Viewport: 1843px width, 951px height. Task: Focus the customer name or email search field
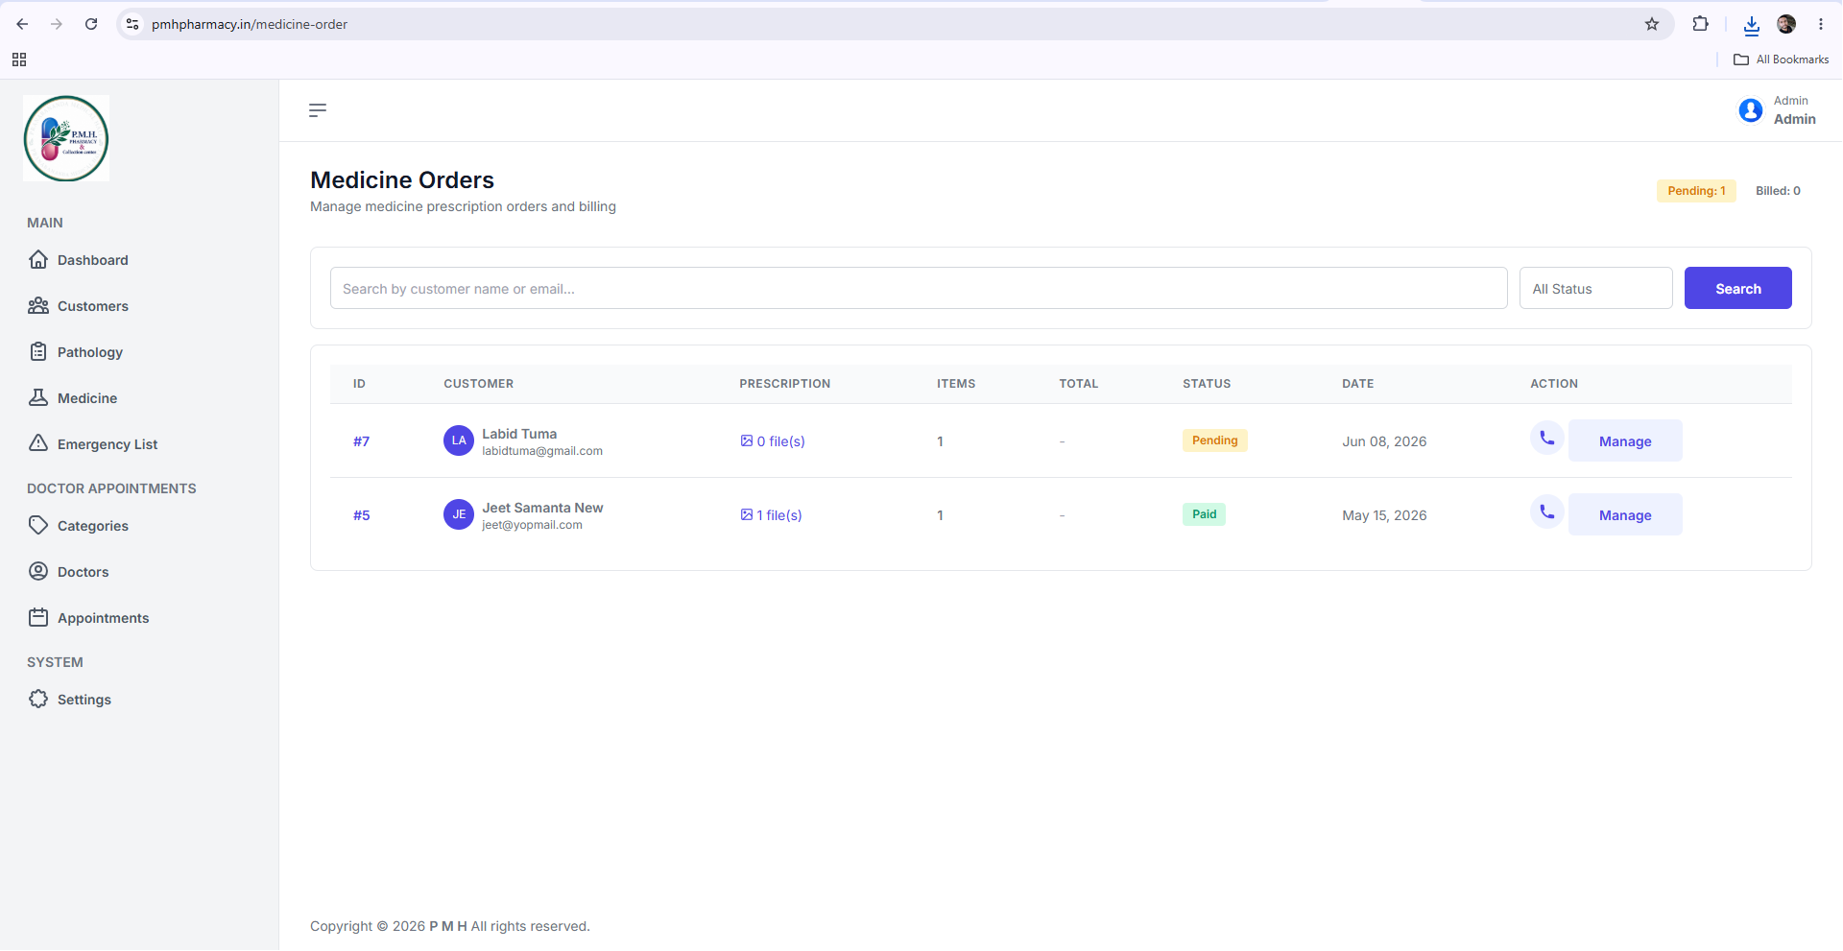tap(919, 288)
